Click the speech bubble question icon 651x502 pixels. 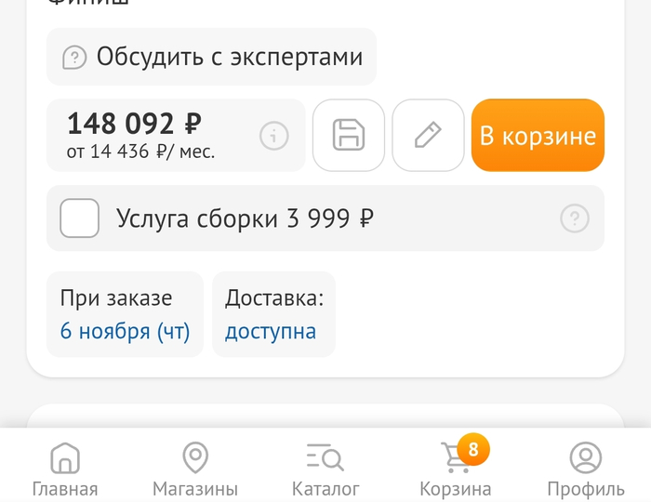[74, 58]
